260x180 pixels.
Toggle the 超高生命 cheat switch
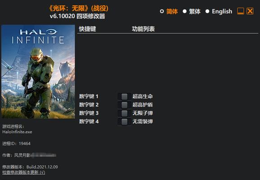pos(124,97)
